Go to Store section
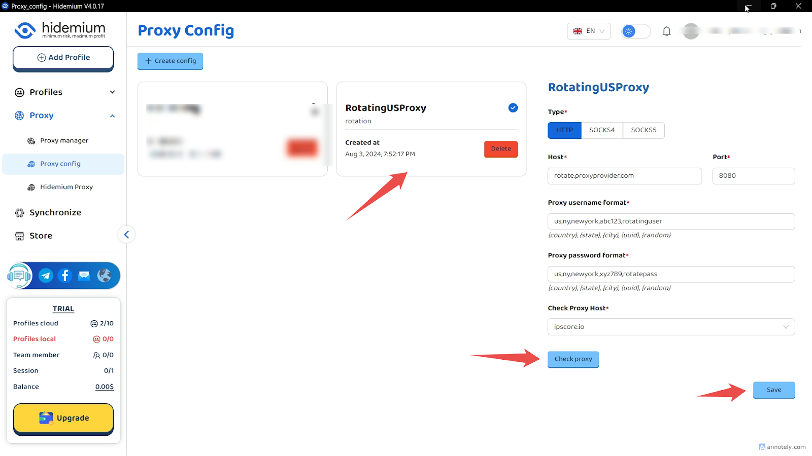The image size is (812, 456). [41, 236]
